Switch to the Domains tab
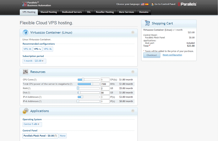 click(x=144, y=12)
